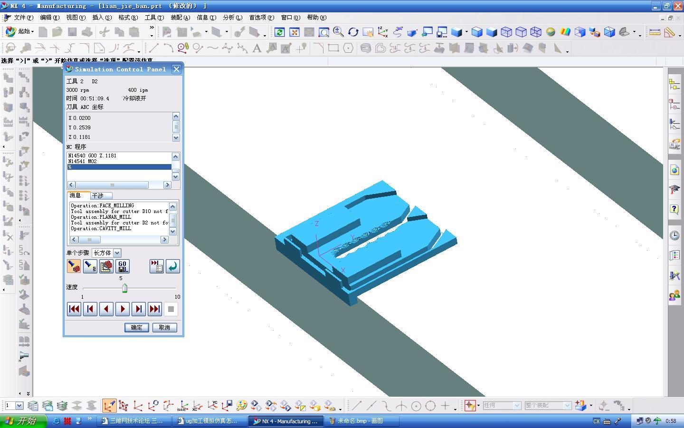Select NC line N14541 M02
Screen dimensions: 684x428
point(119,161)
